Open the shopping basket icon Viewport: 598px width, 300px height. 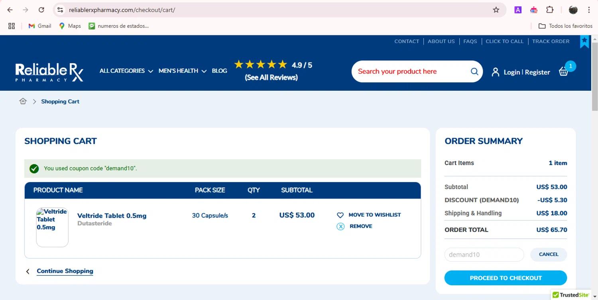pyautogui.click(x=563, y=71)
